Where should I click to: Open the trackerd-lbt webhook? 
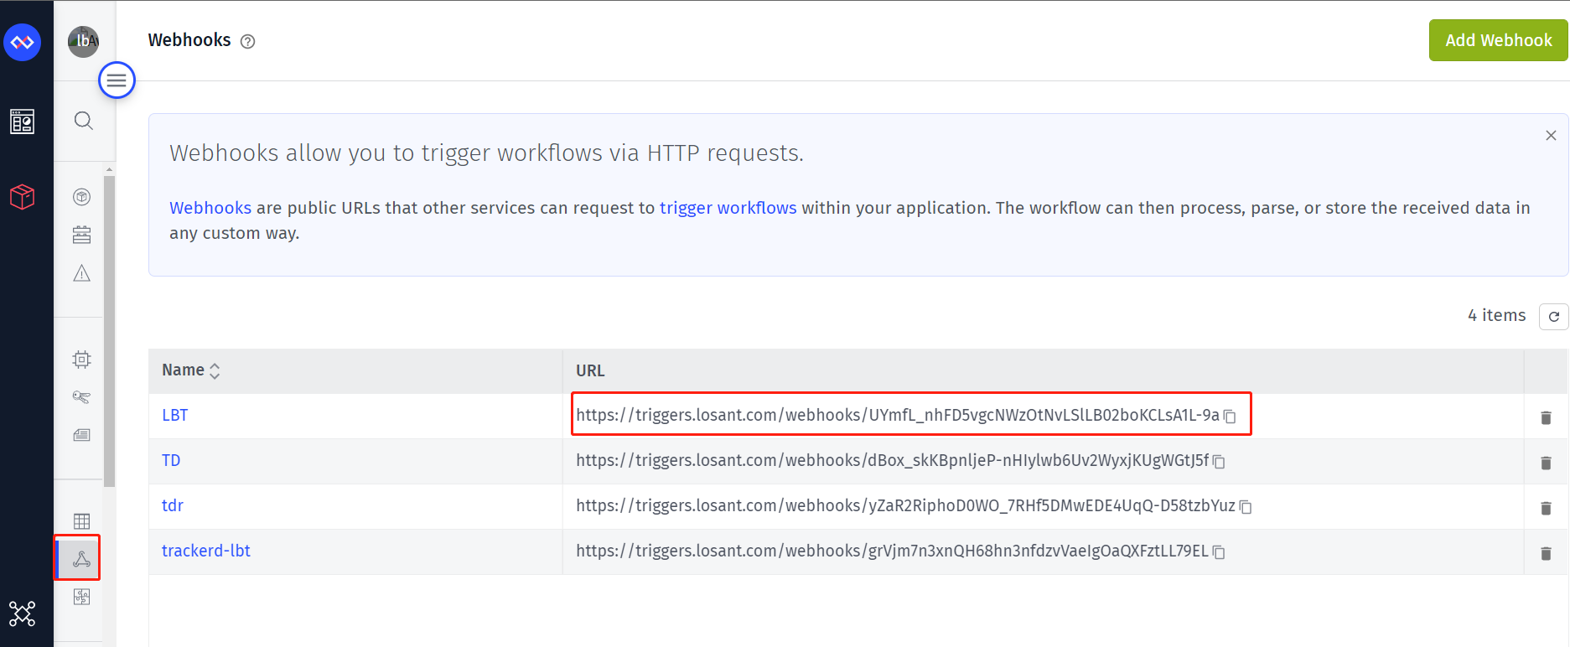tap(205, 551)
